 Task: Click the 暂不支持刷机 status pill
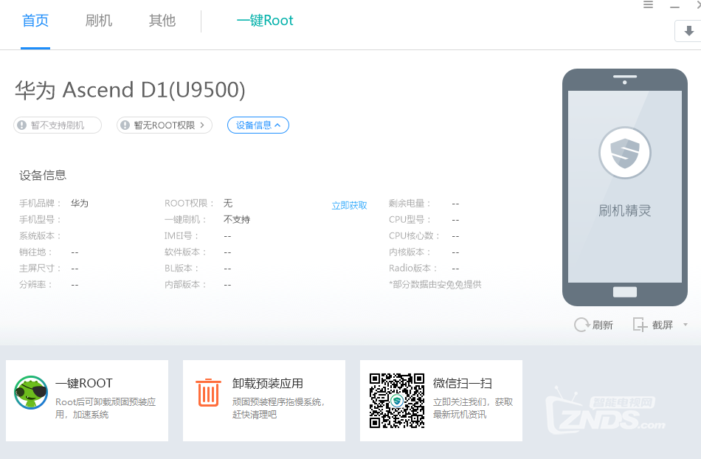point(58,125)
